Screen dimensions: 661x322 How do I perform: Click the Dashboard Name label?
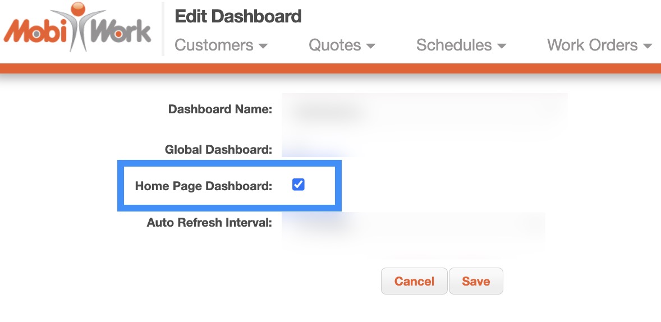[x=220, y=109]
